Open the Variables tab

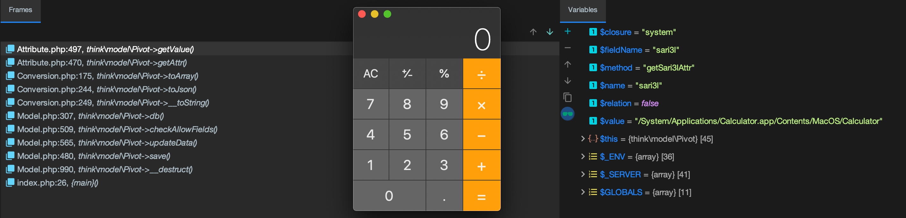coord(582,10)
